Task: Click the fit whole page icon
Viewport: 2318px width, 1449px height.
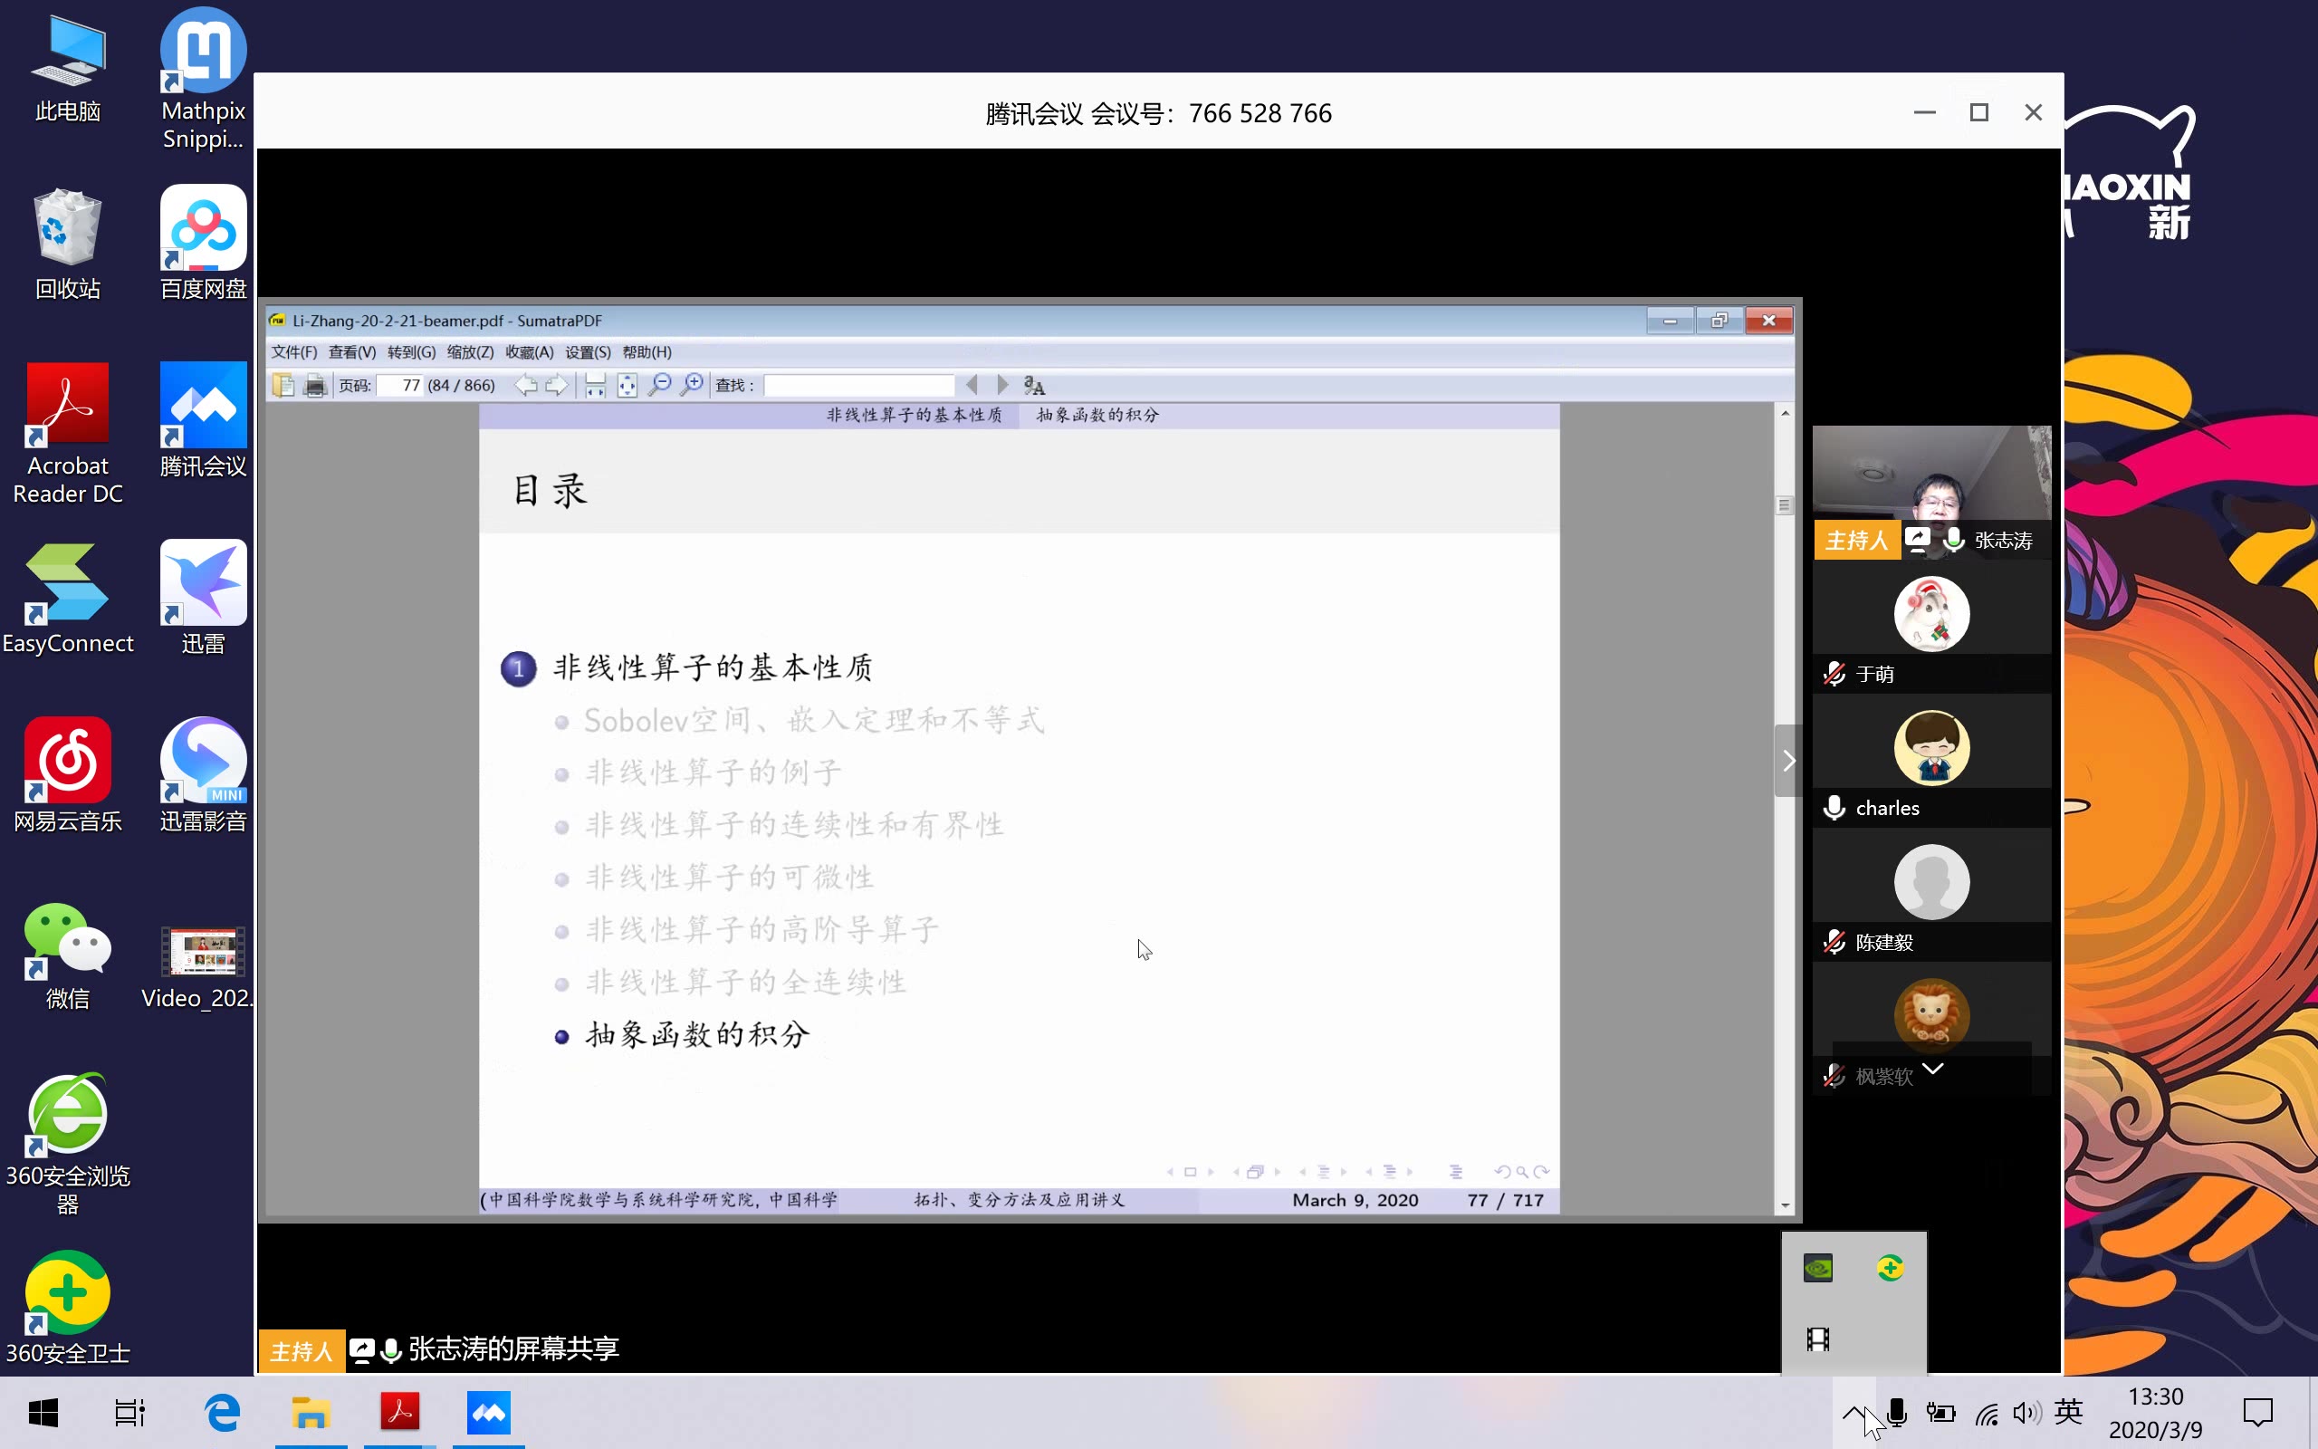Action: (627, 385)
